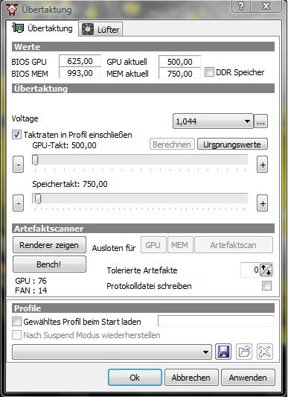Increase GPU-Takt with the plus button
288x397 pixels.
pos(262,165)
